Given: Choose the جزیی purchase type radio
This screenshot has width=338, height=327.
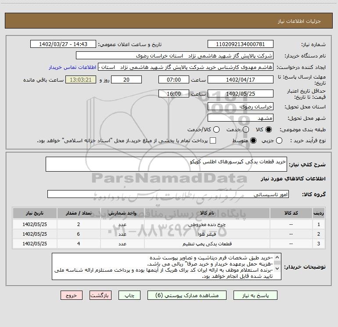Looking at the screenshot, I should pyautogui.click(x=279, y=140).
